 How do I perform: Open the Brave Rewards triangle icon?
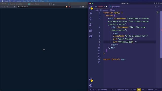pos(70,7)
